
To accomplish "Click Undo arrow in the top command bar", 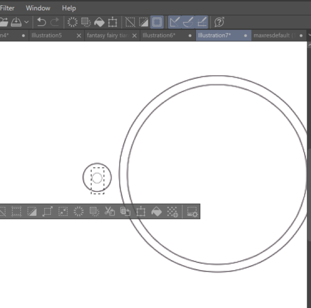I will 41,22.
